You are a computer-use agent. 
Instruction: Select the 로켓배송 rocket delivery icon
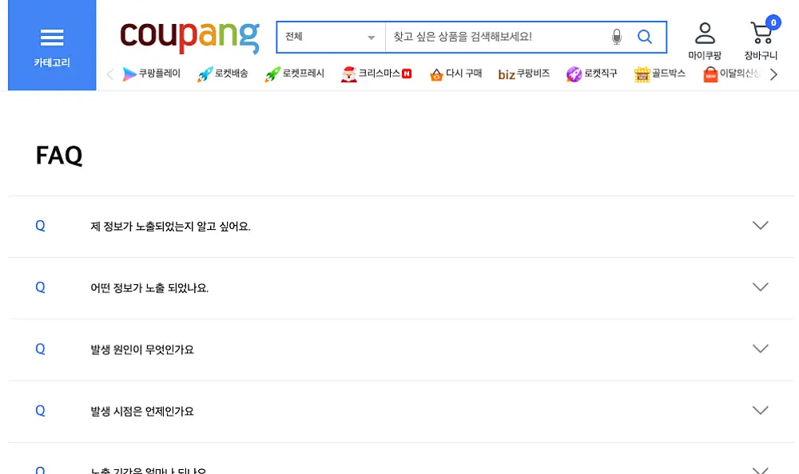(x=204, y=73)
